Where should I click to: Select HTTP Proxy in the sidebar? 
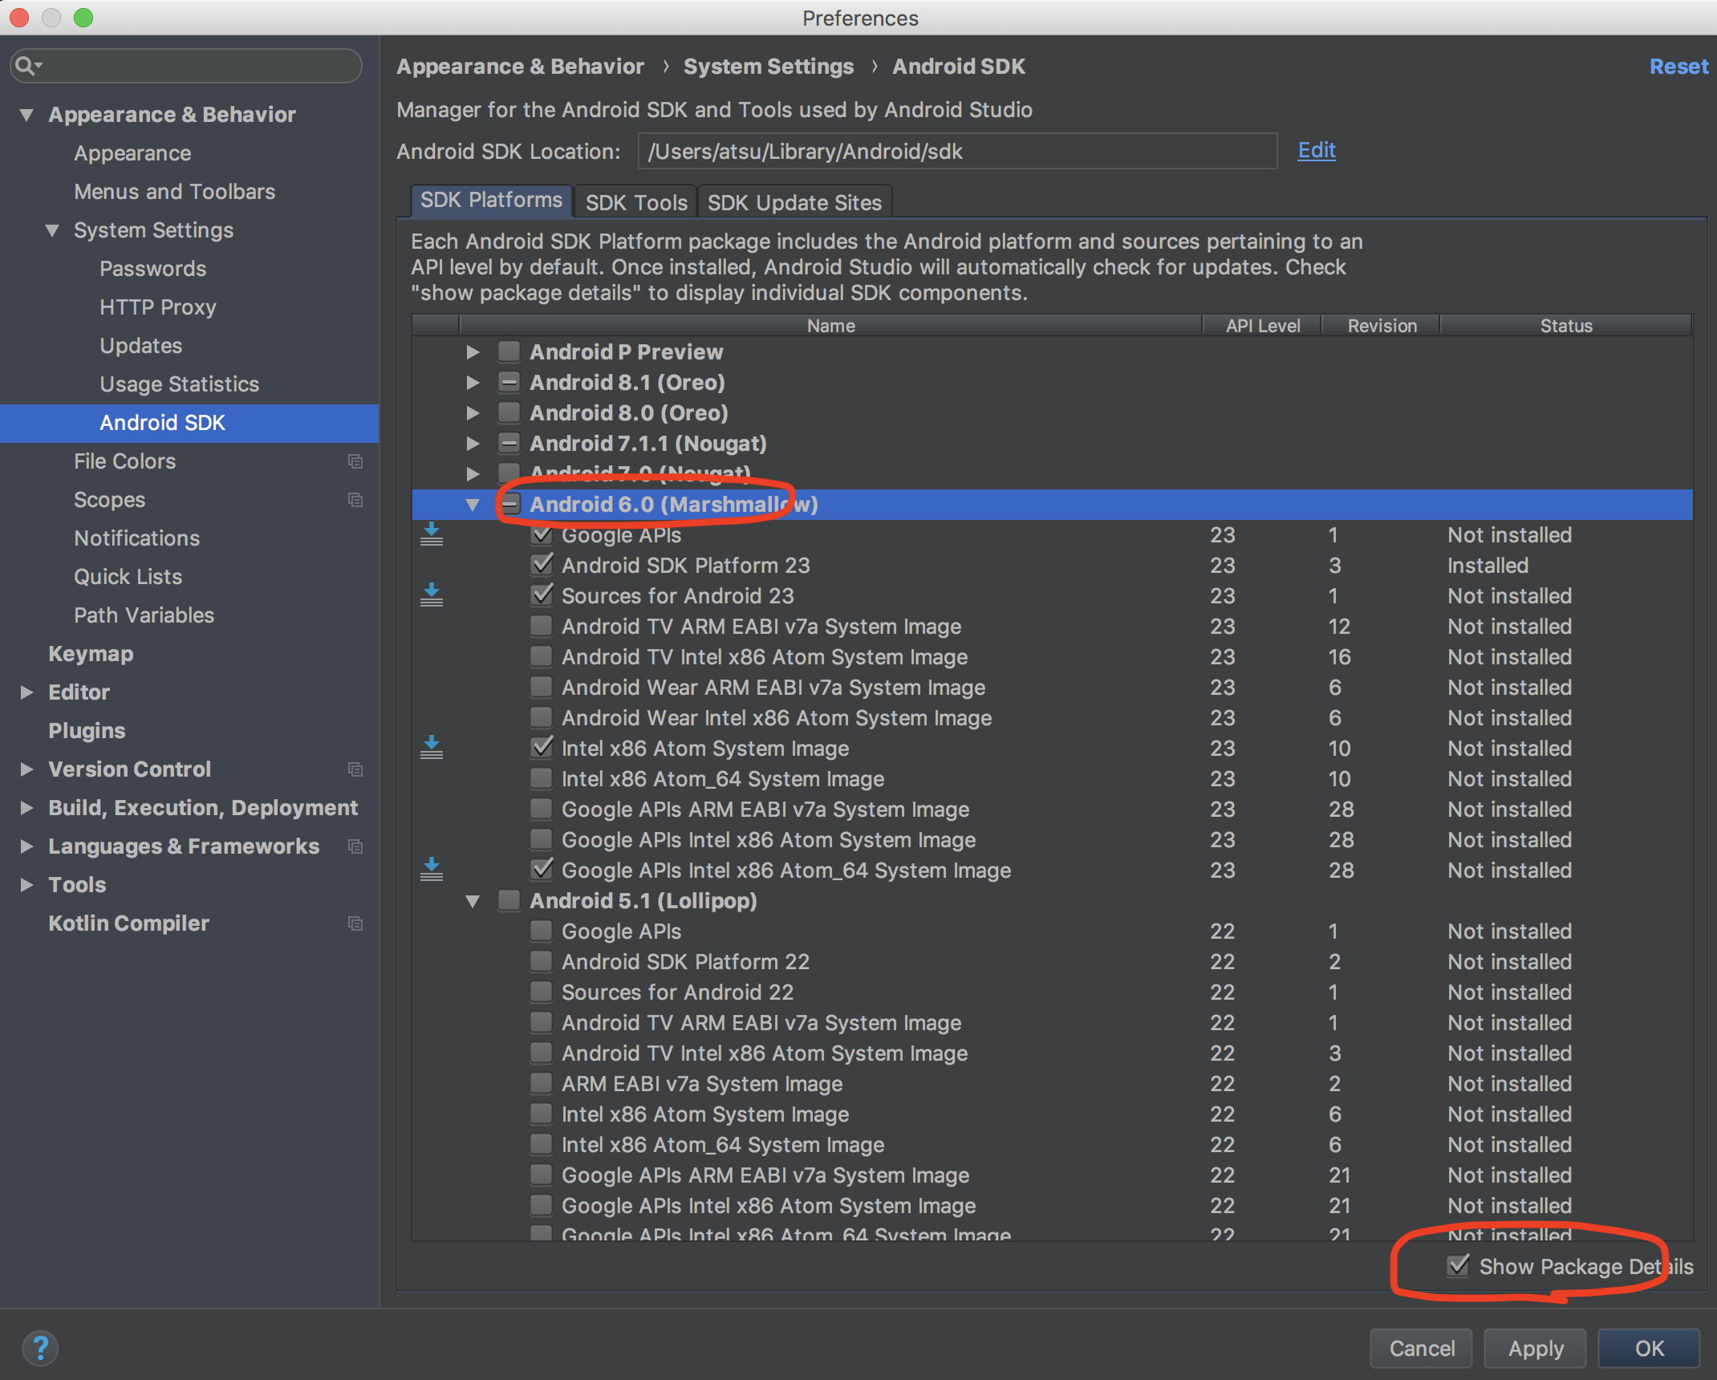pyautogui.click(x=158, y=307)
